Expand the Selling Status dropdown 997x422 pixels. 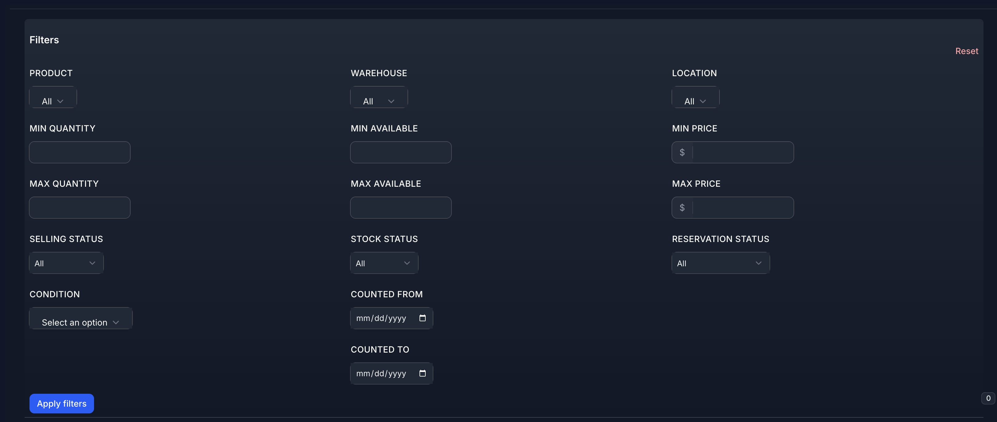click(66, 263)
